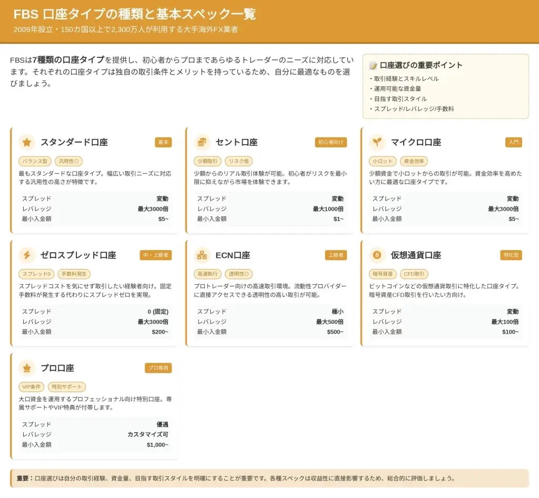Click the page title FBS 口座タイプの種類と基本スペック一覧

pyautogui.click(x=135, y=14)
